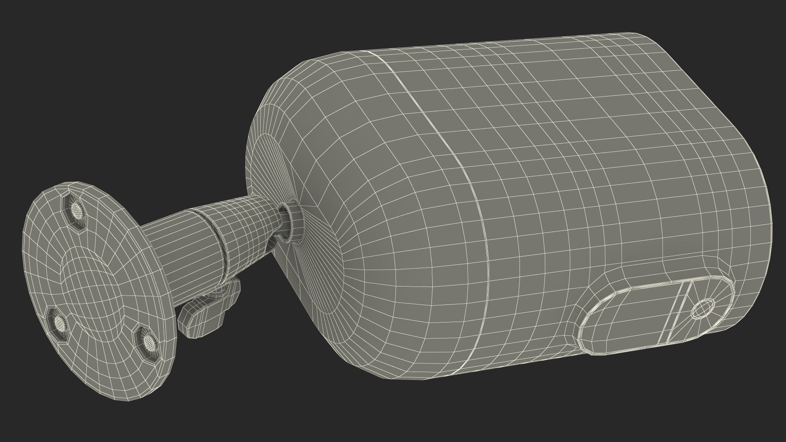
Task: Click the empty dark background area
Action: click(123, 82)
